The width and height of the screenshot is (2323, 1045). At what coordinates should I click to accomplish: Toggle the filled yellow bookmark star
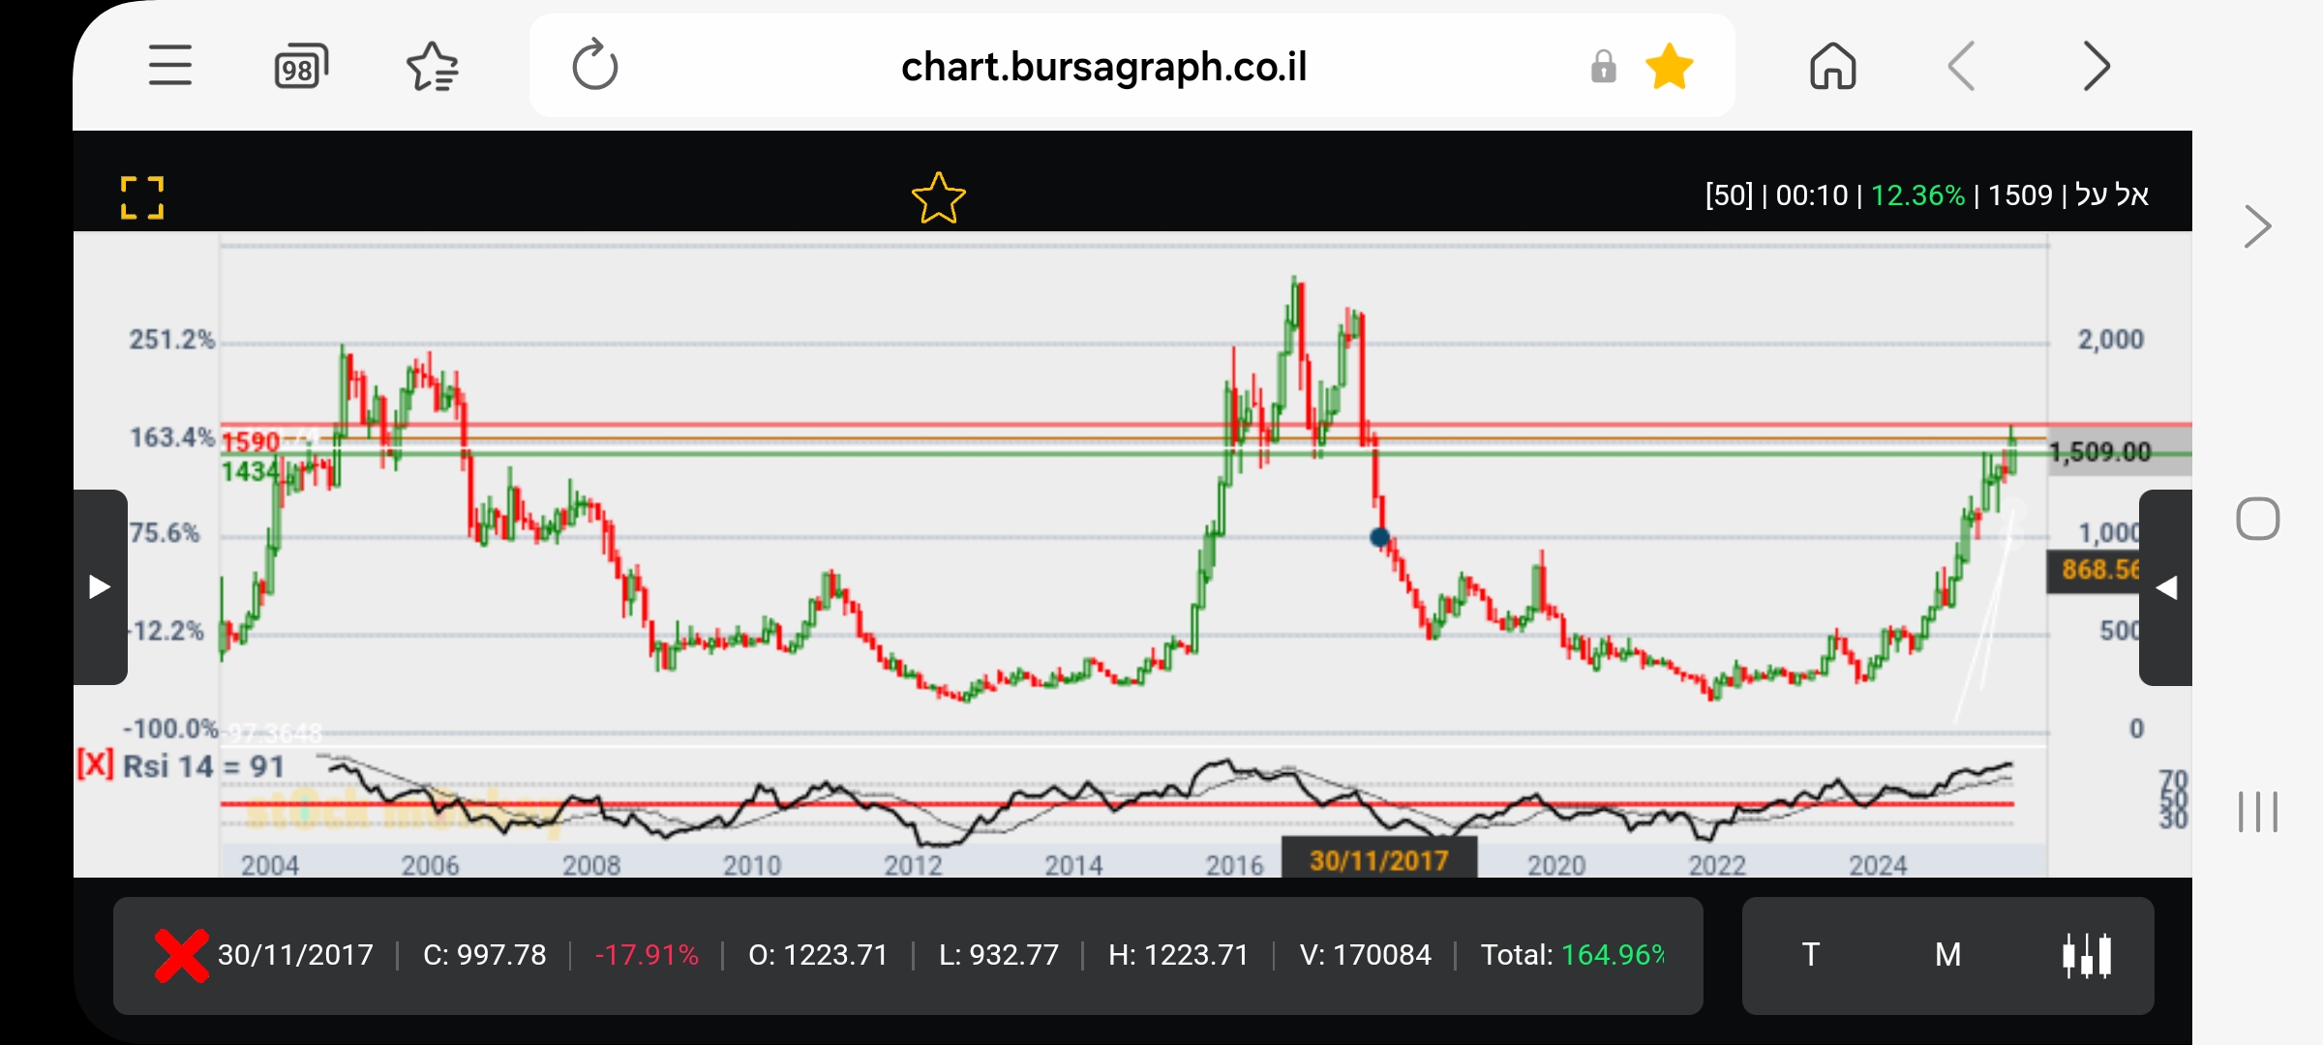(x=1670, y=67)
